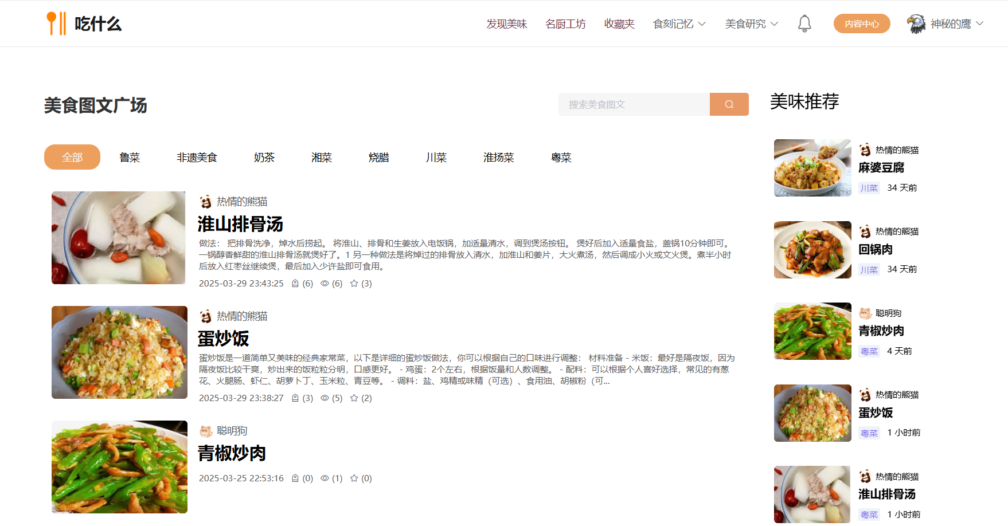Filter by 非遗美食 category
The image size is (1008, 526).
pyautogui.click(x=197, y=158)
